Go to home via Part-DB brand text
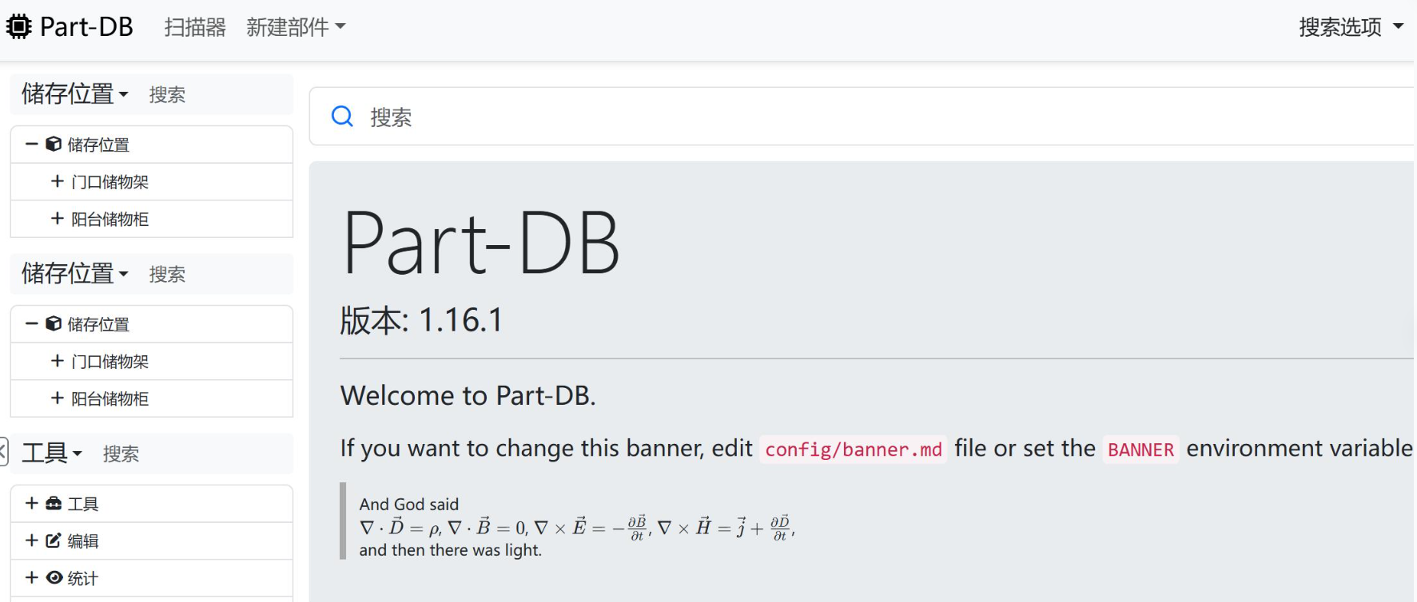1417x602 pixels. [86, 27]
